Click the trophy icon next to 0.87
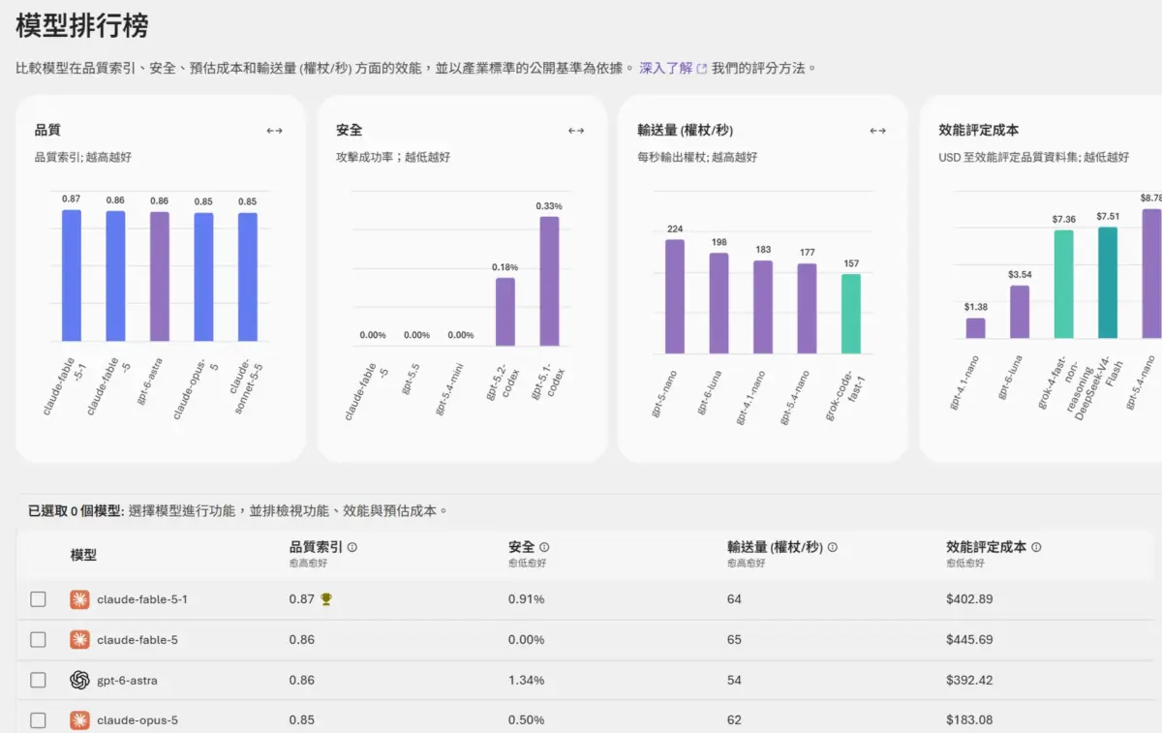1162x733 pixels. coord(326,599)
